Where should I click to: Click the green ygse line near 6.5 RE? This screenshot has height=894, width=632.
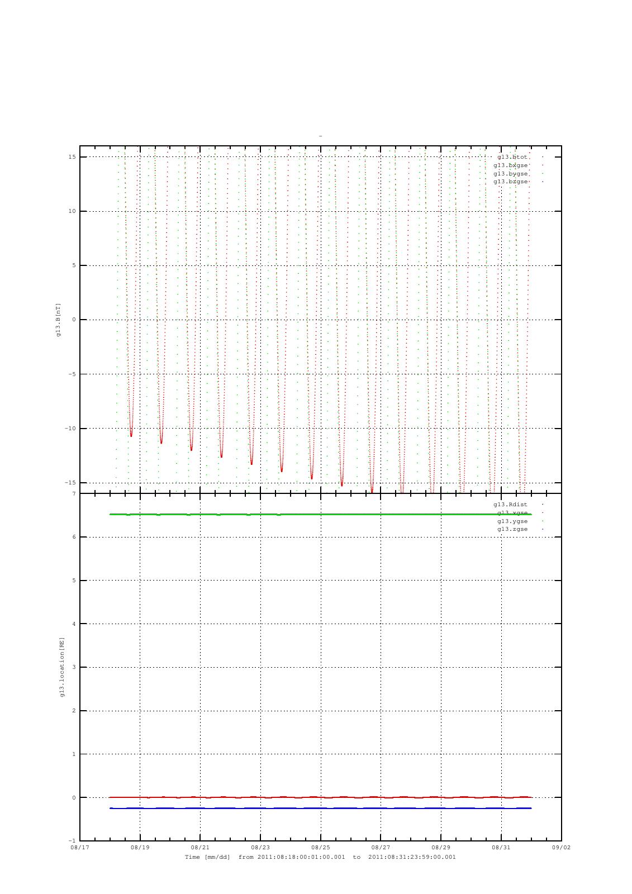pyautogui.click(x=321, y=514)
